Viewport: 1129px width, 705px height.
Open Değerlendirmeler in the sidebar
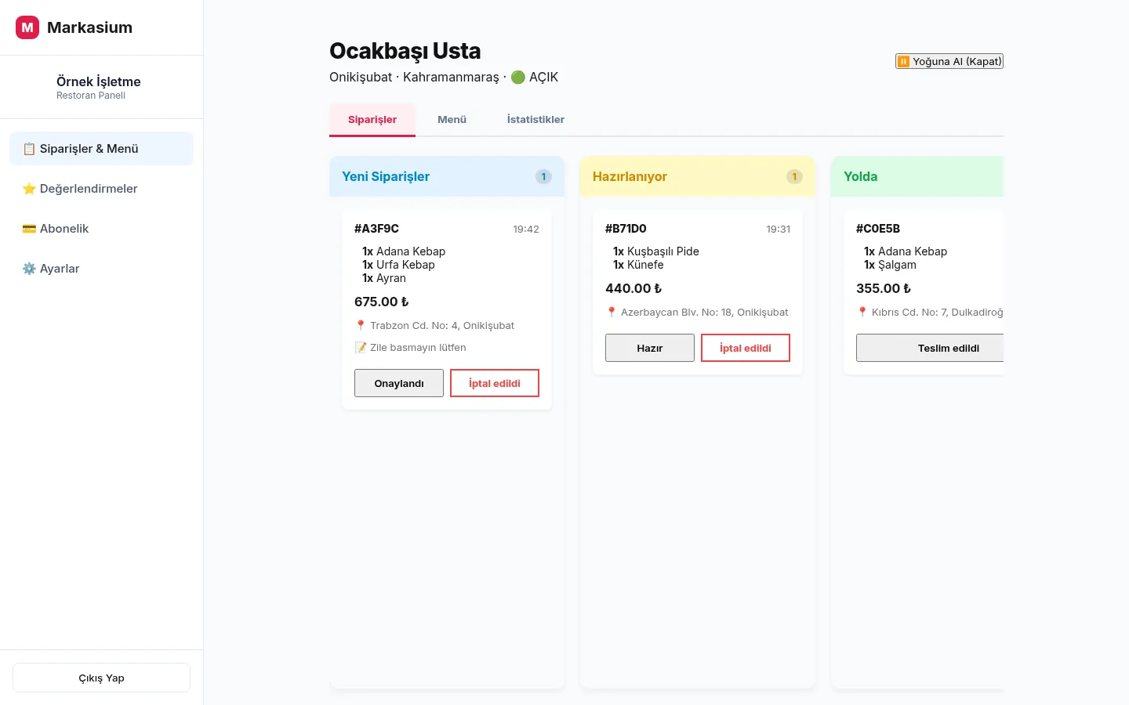pyautogui.click(x=101, y=189)
